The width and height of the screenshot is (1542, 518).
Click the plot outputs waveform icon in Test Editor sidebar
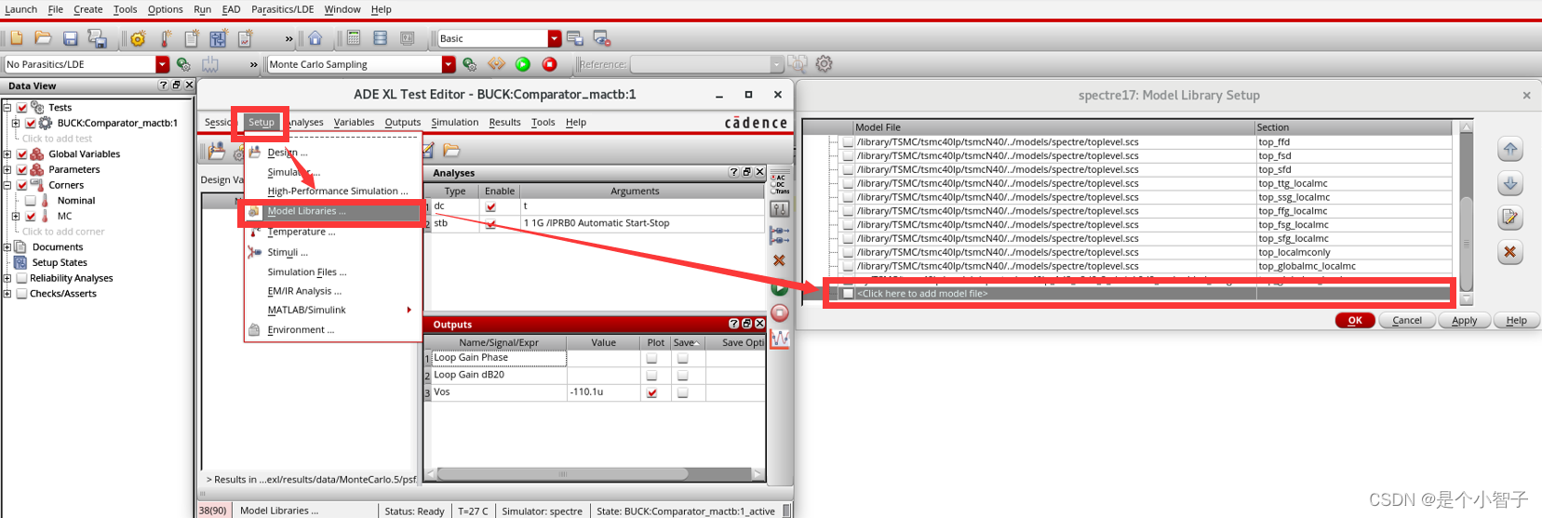coord(780,339)
